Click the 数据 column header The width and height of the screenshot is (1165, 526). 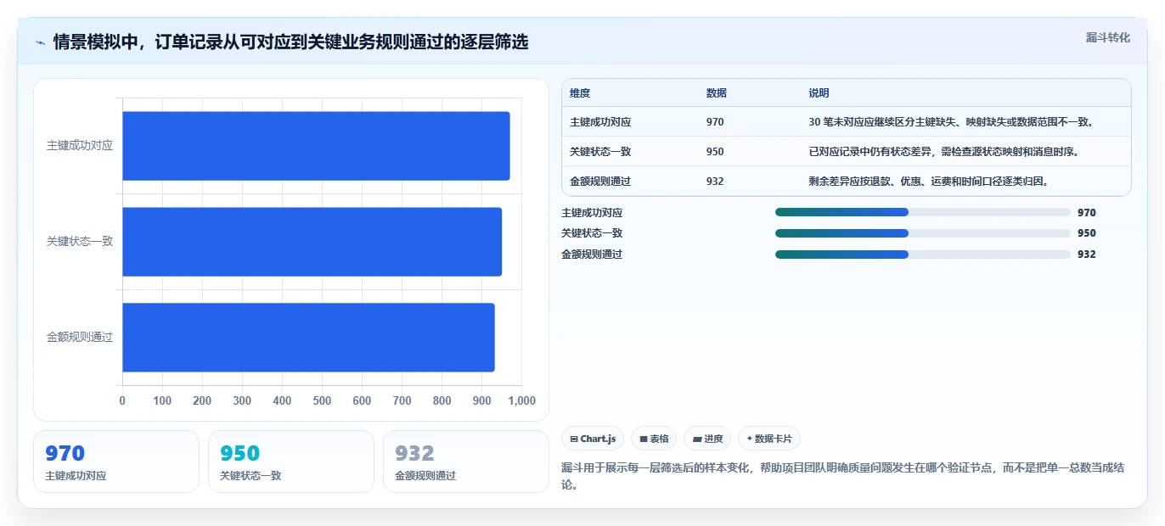[717, 93]
